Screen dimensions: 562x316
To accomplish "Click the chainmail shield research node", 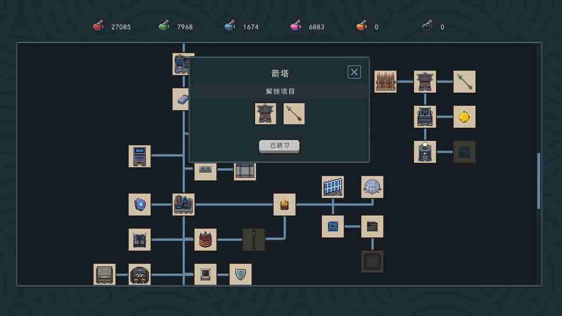I will tap(241, 275).
